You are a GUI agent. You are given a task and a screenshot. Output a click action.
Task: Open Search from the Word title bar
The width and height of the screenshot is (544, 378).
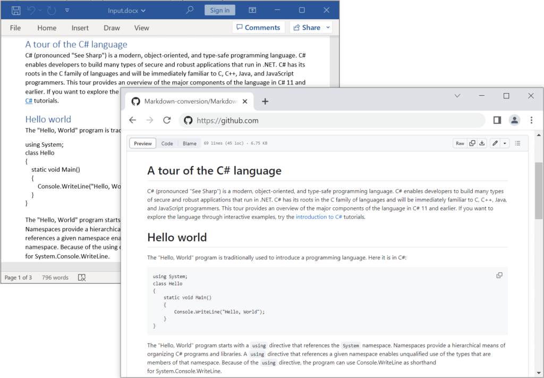click(189, 10)
